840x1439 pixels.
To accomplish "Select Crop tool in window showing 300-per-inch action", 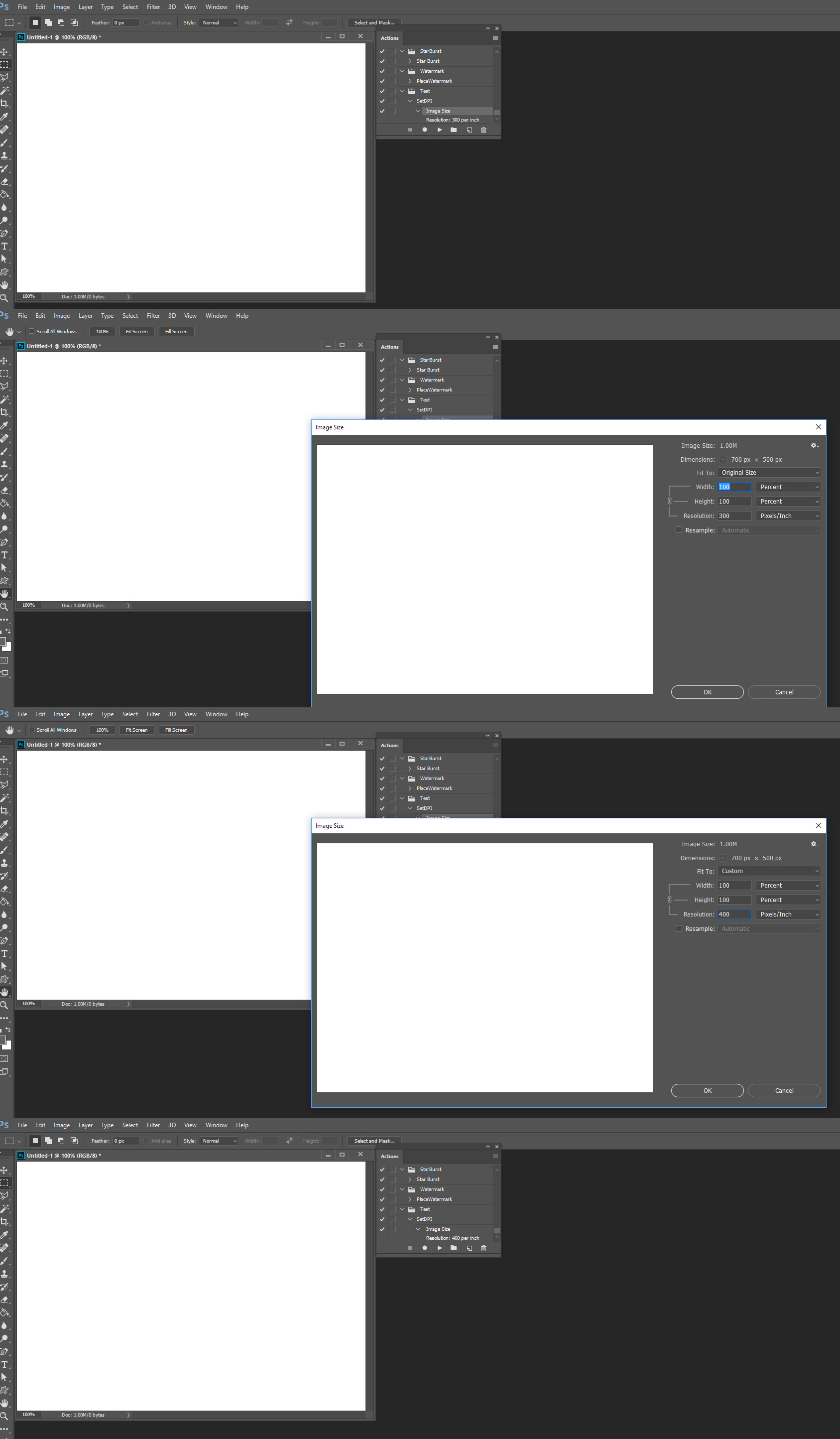I will [4, 104].
